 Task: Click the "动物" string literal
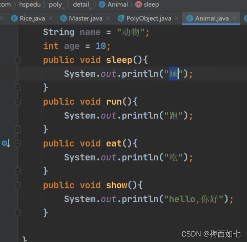click(131, 32)
